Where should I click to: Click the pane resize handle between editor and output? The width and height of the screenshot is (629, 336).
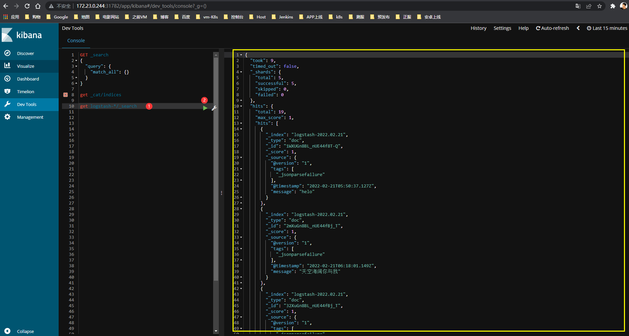(222, 193)
